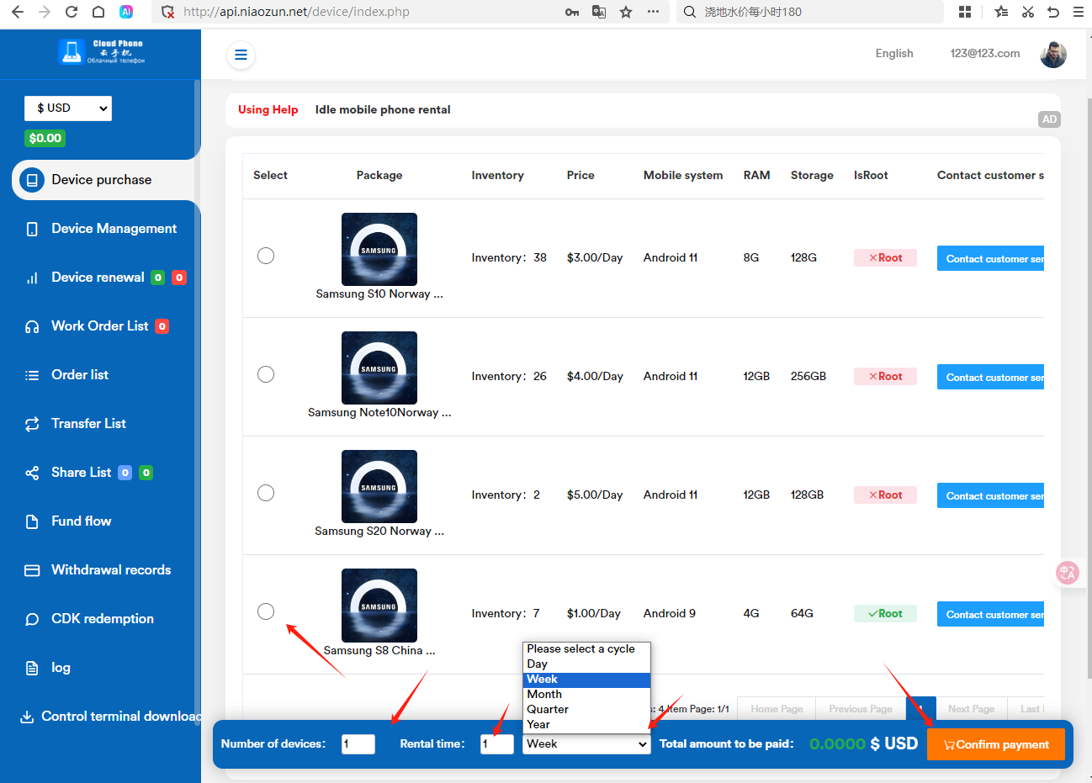
Task: Open the rental cycle dropdown showing Week
Action: [x=586, y=743]
